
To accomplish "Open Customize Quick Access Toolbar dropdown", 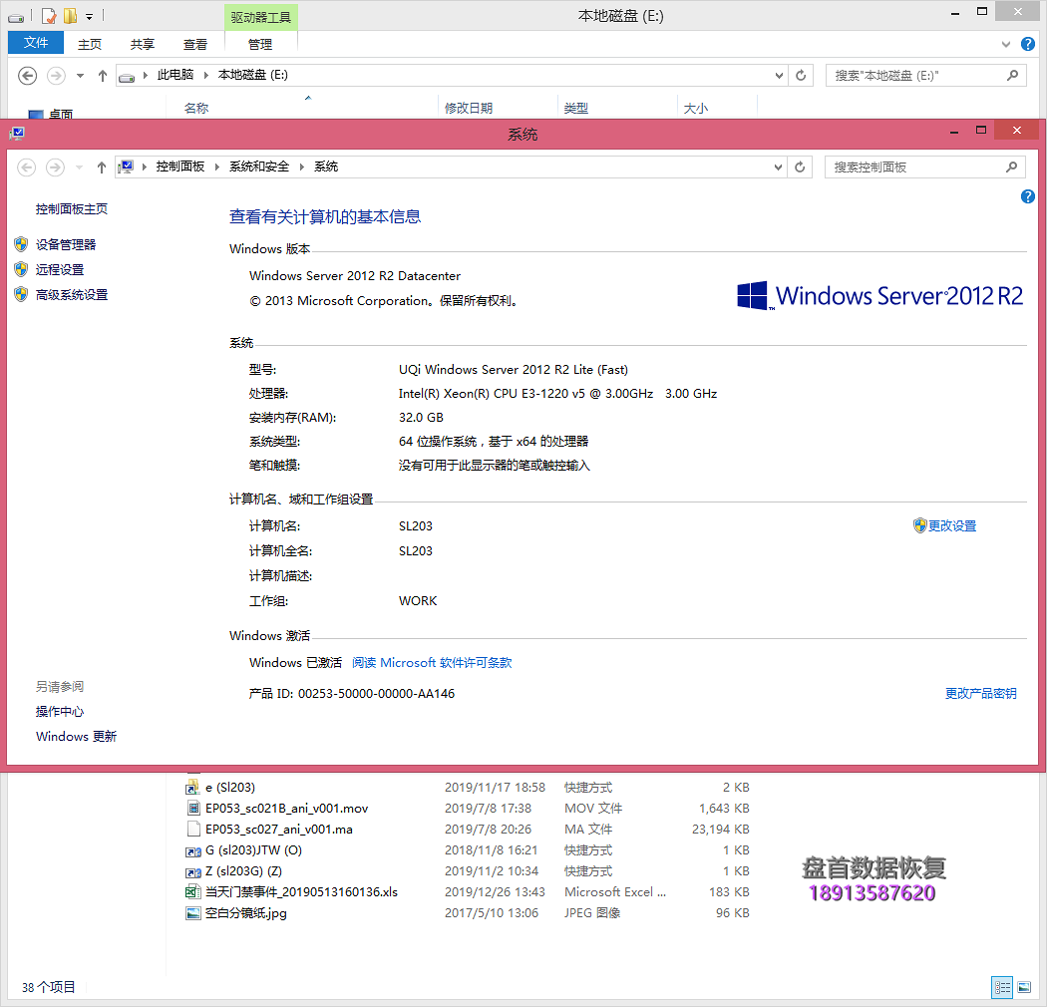I will coord(90,17).
